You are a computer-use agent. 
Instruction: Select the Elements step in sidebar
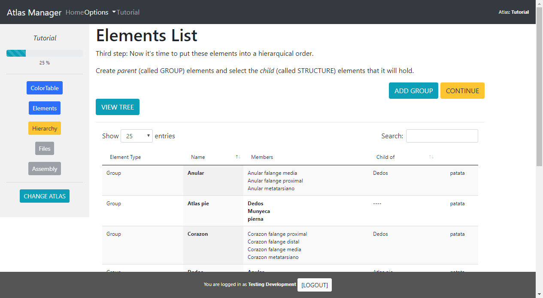[45, 108]
